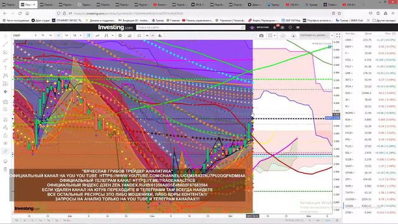Open browser home page
This screenshot has width=398, height=224.
click(27, 13)
